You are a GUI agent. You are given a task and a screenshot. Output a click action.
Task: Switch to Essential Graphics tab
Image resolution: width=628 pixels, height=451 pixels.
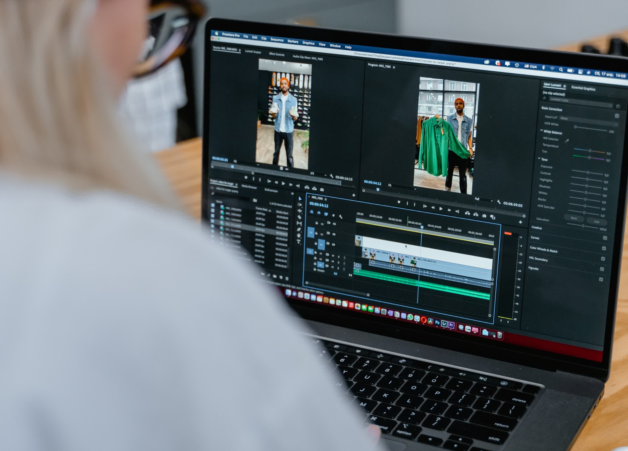pos(583,89)
